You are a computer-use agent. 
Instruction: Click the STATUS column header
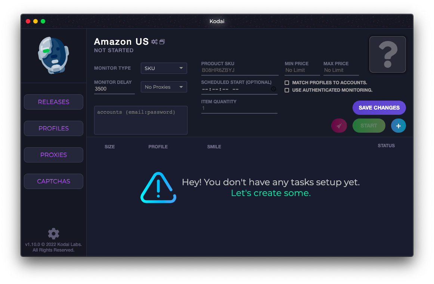pos(387,146)
